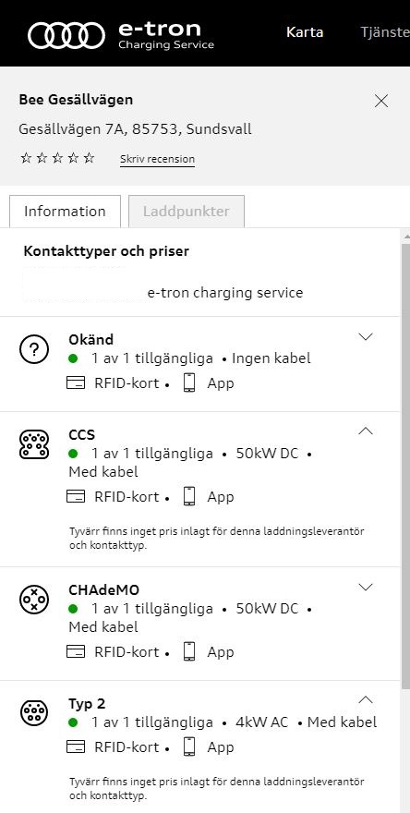Click the App phone icon under Typ 2
410x813 pixels.
coord(189,746)
